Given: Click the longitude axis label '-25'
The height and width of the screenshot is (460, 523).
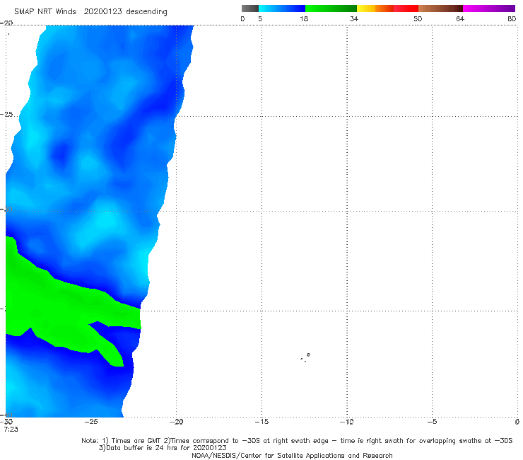Looking at the screenshot, I should [x=91, y=422].
